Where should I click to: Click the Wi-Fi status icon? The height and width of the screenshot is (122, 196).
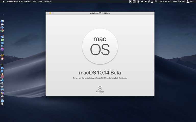[156, 2]
